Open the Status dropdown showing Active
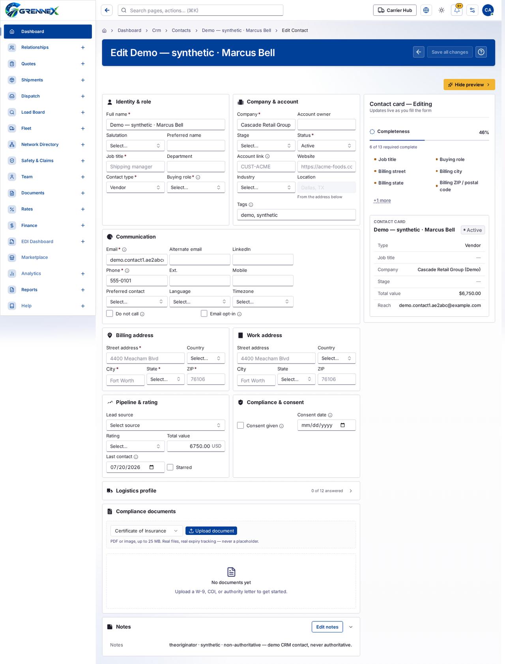Image resolution: width=505 pixels, height=664 pixels. [x=326, y=146]
